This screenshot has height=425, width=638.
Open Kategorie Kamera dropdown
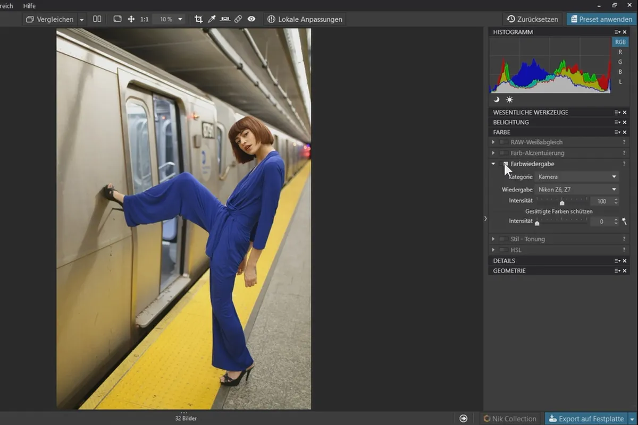(x=577, y=177)
